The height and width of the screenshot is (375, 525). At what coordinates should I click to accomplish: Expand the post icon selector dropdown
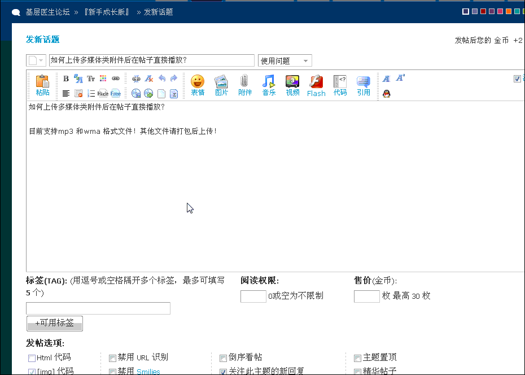[36, 61]
